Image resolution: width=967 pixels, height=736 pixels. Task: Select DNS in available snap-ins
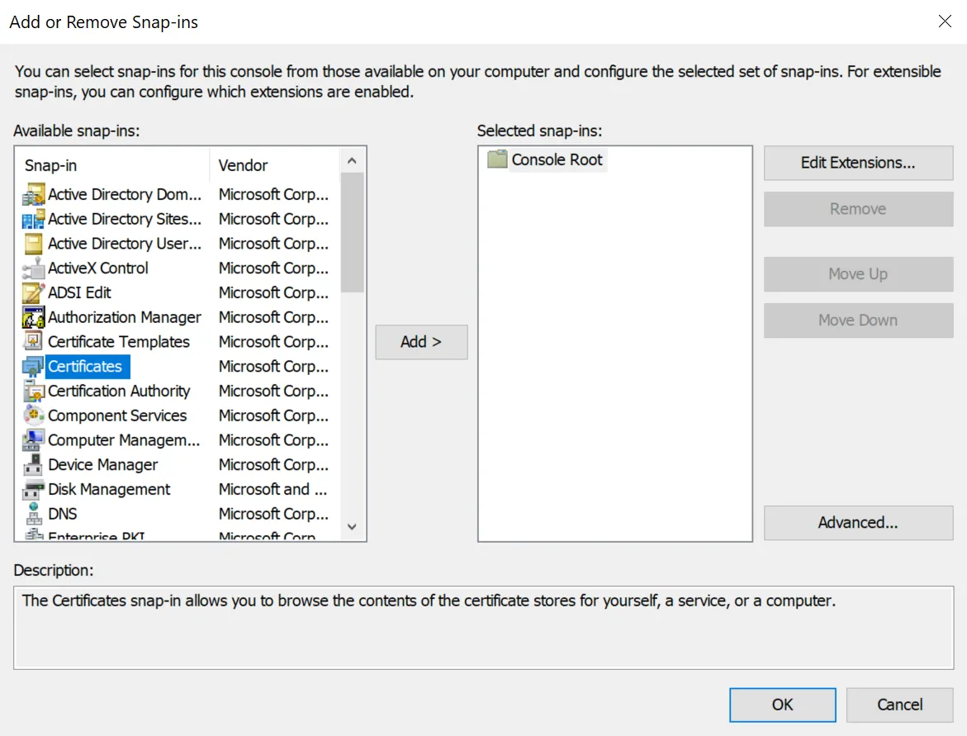pyautogui.click(x=62, y=514)
